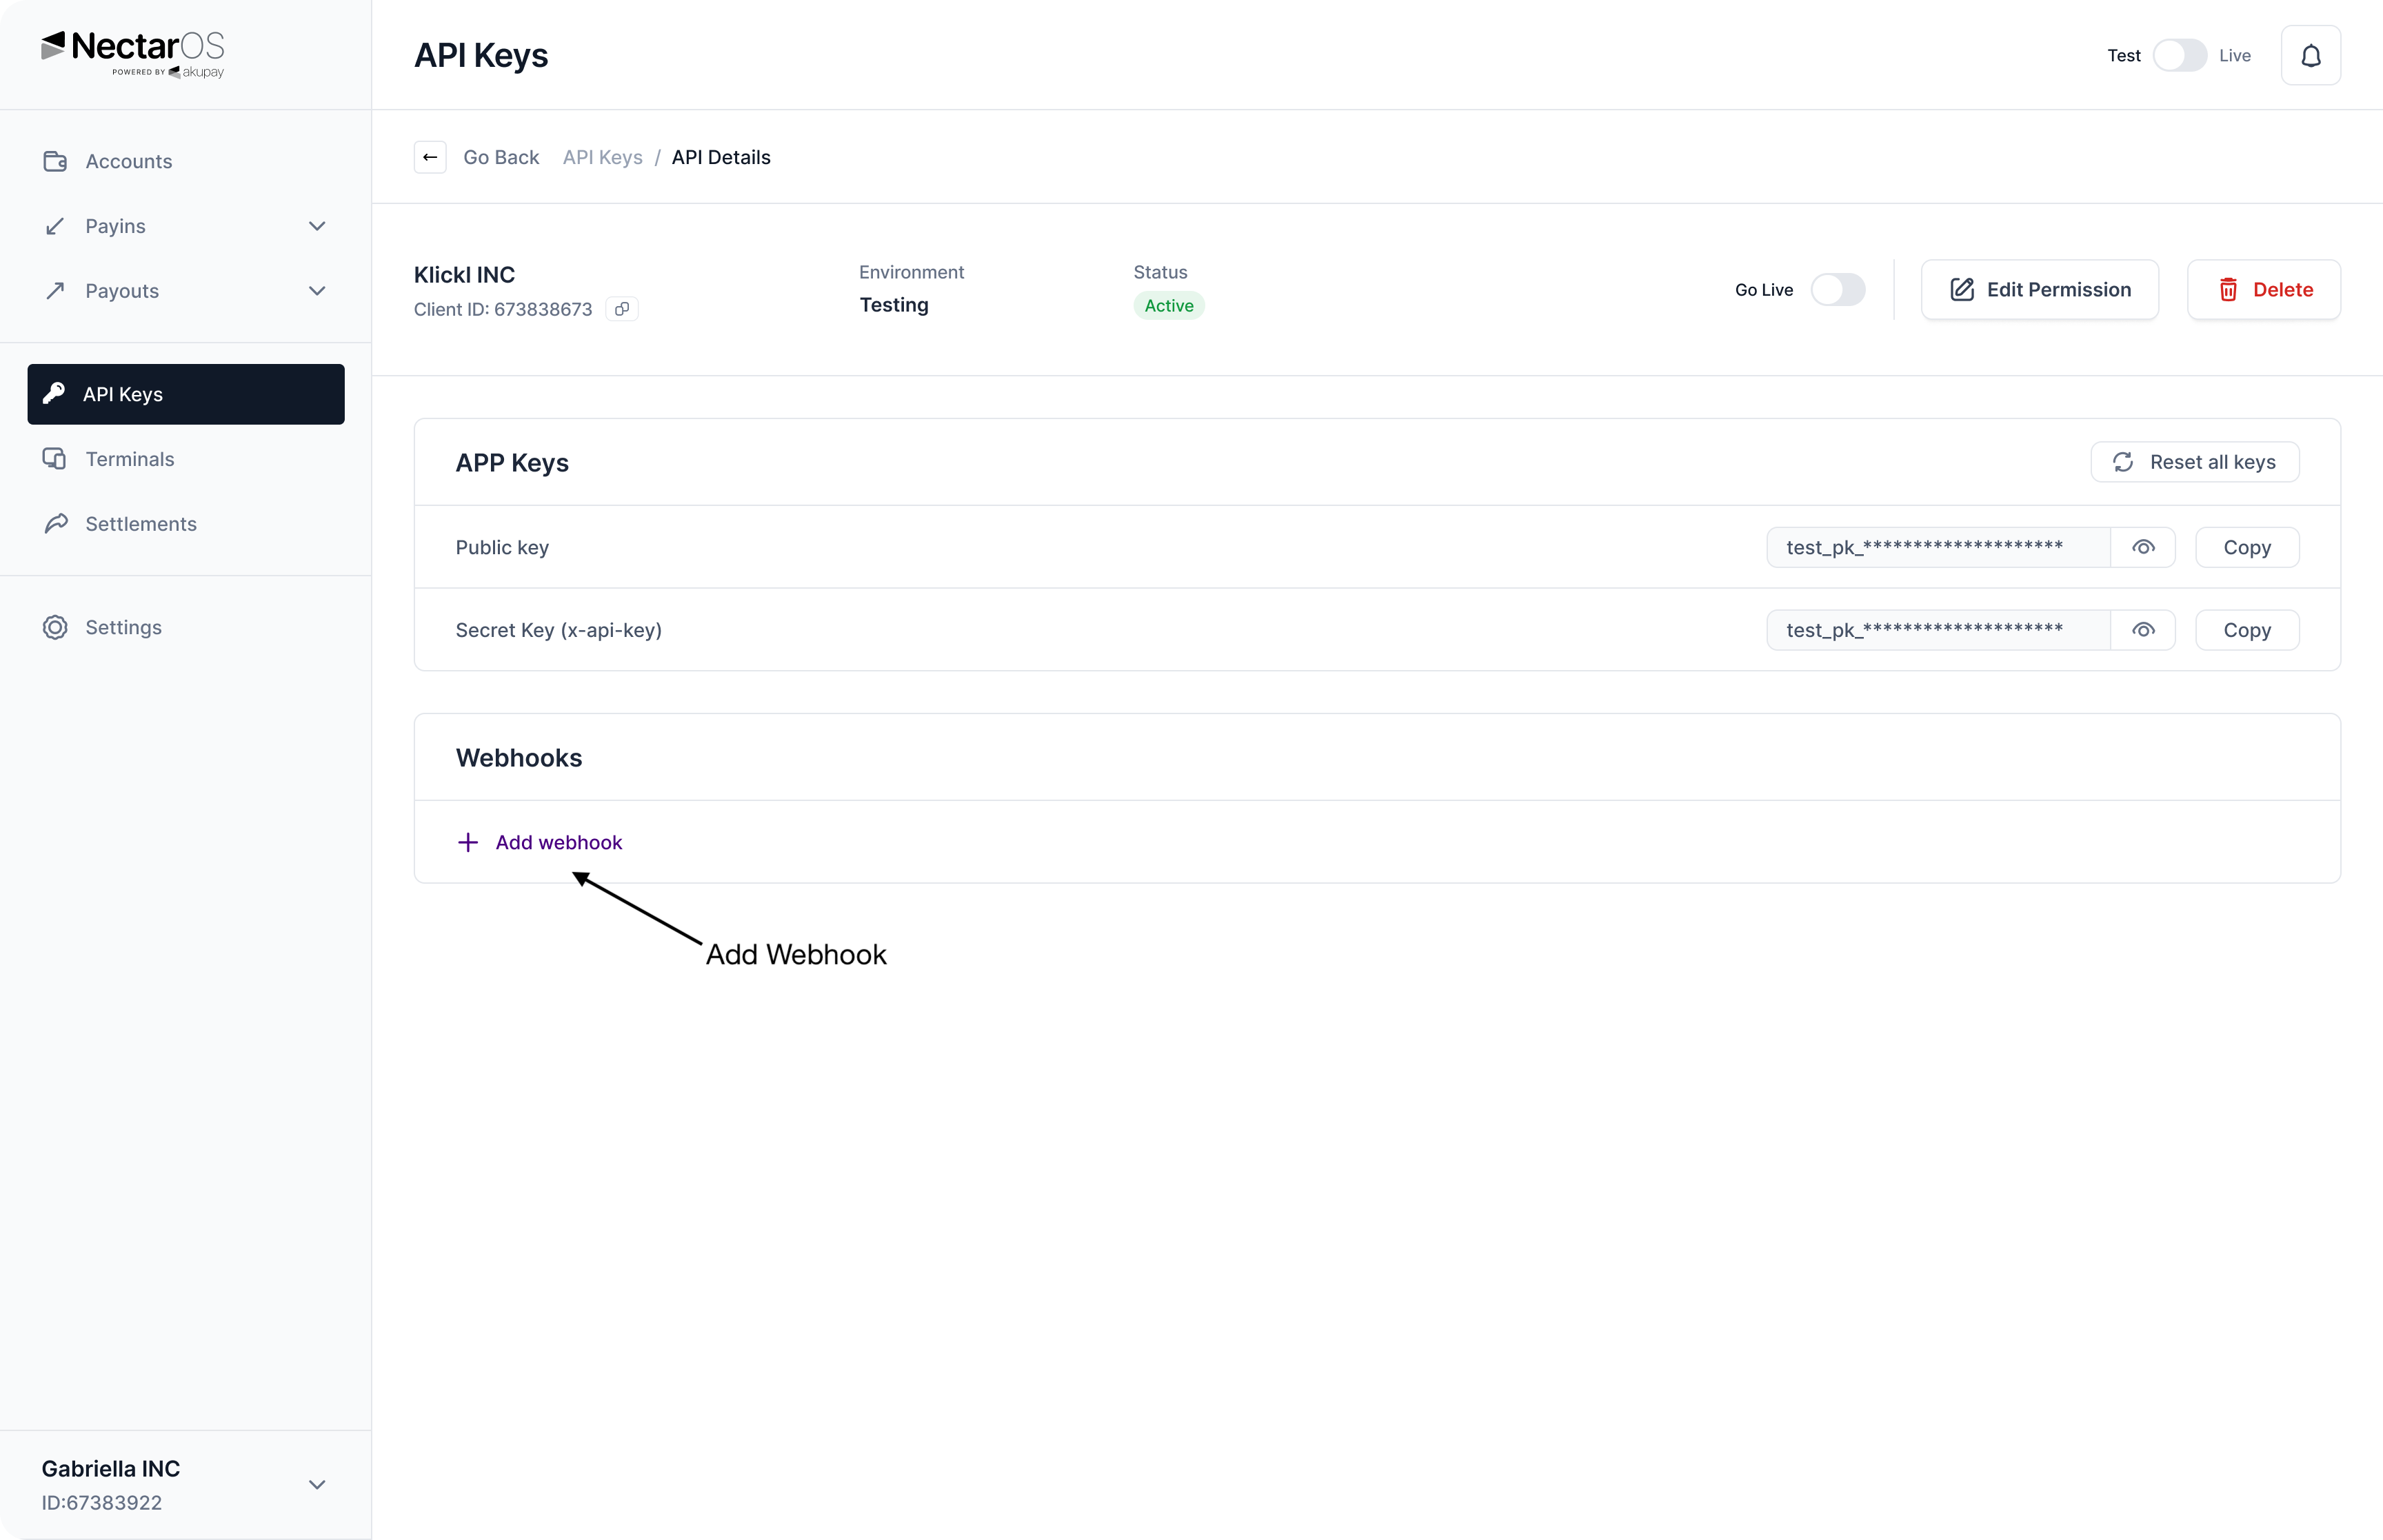The image size is (2383, 1540).
Task: Open Payouts in the sidebar
Action: tap(186, 291)
